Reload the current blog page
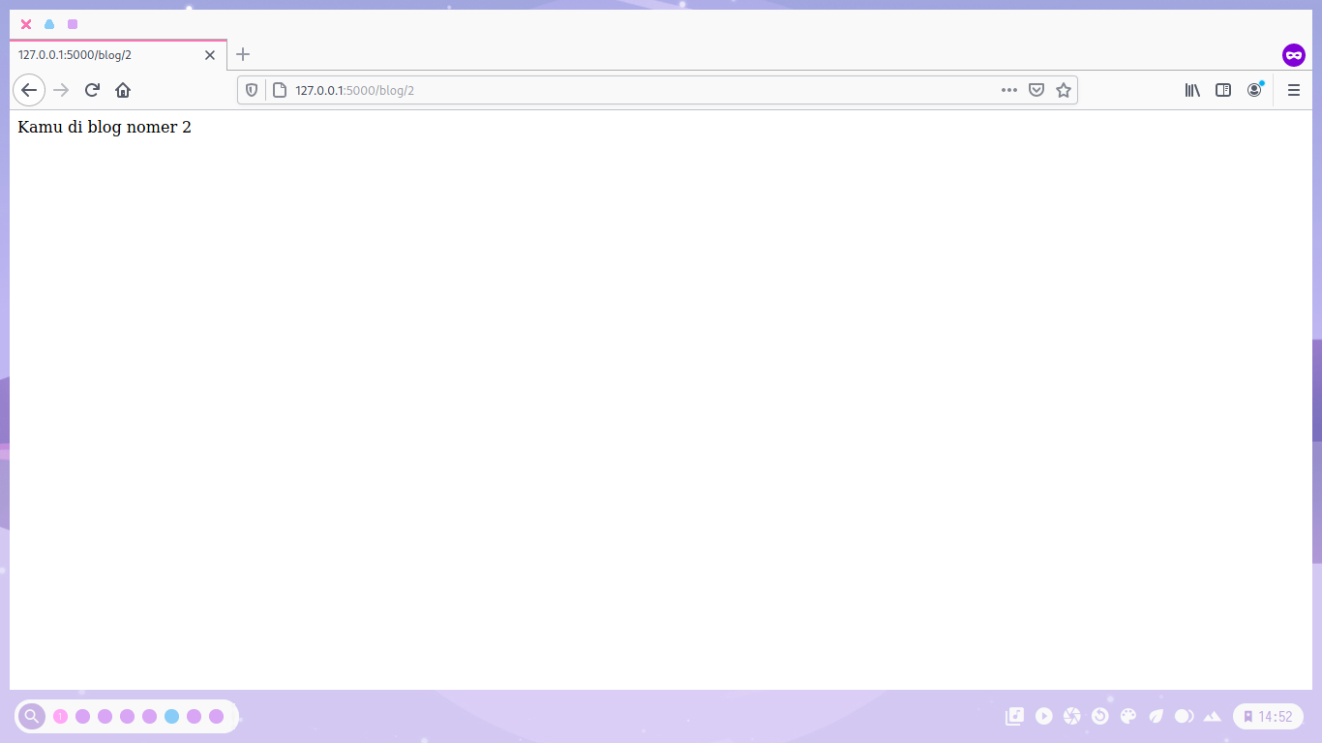1322x743 pixels. 92,90
